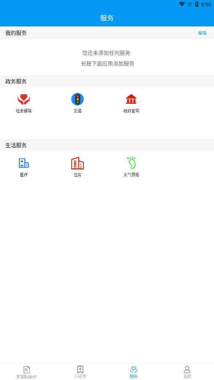Tap the 服务 title in the top bar

click(x=107, y=18)
